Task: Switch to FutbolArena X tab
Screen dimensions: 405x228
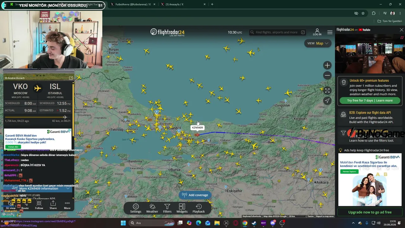Action: 132,4
